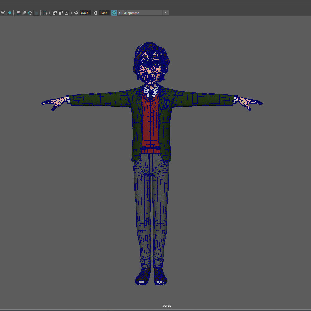Screen dimensions: 311x311
Task: Toggle the View Transform ON button
Action: tap(114, 13)
